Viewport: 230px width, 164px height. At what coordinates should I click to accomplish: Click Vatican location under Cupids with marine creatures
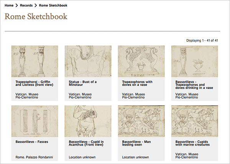pos(187,156)
